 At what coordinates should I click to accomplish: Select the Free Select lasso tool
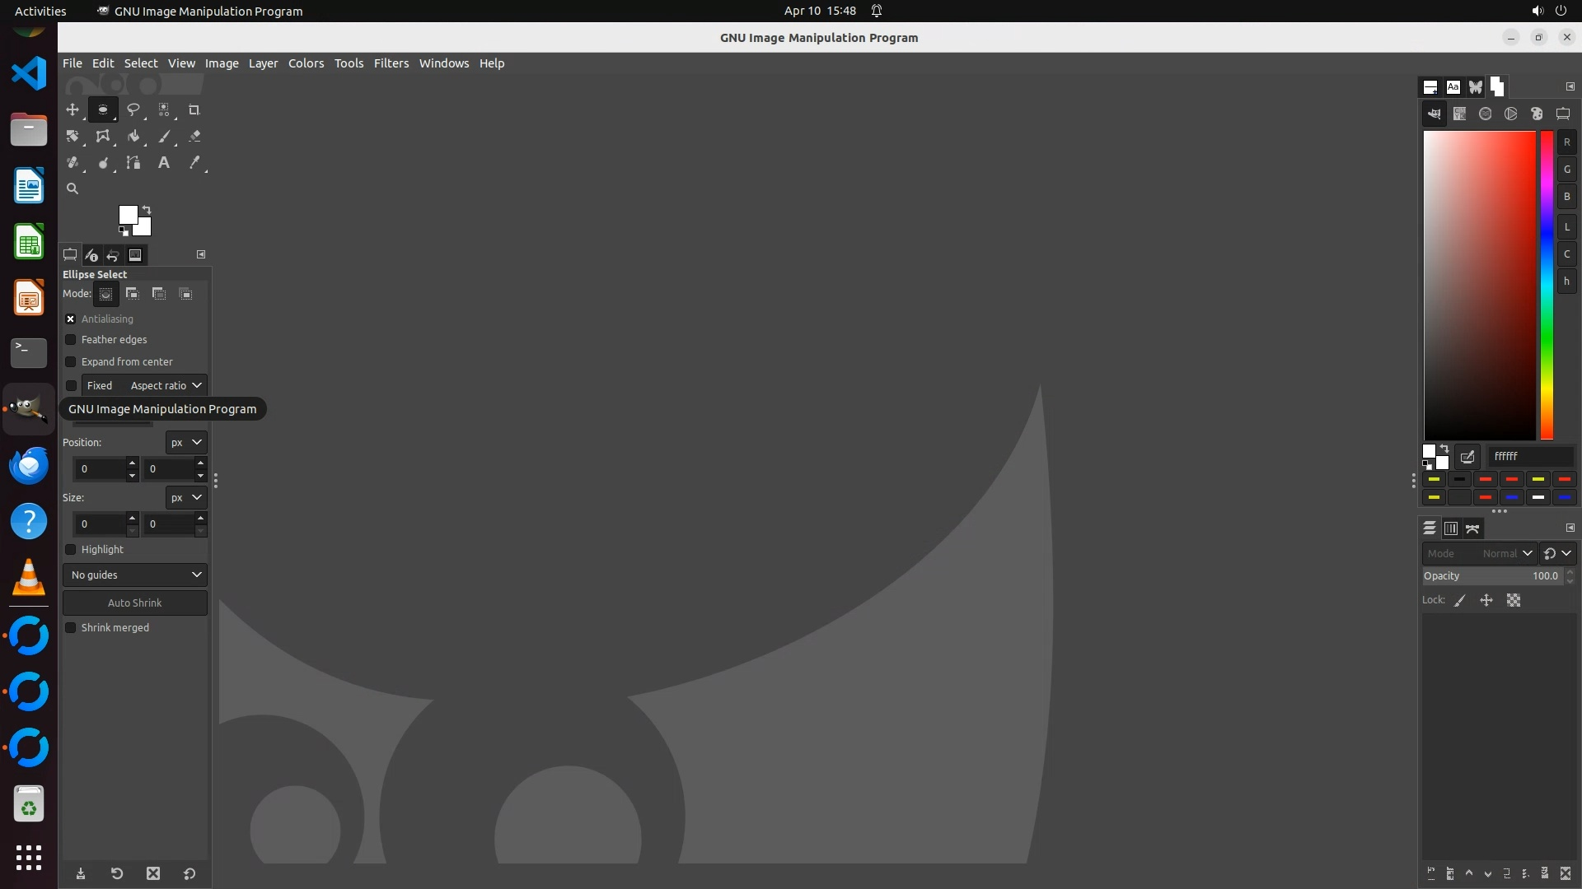133,109
